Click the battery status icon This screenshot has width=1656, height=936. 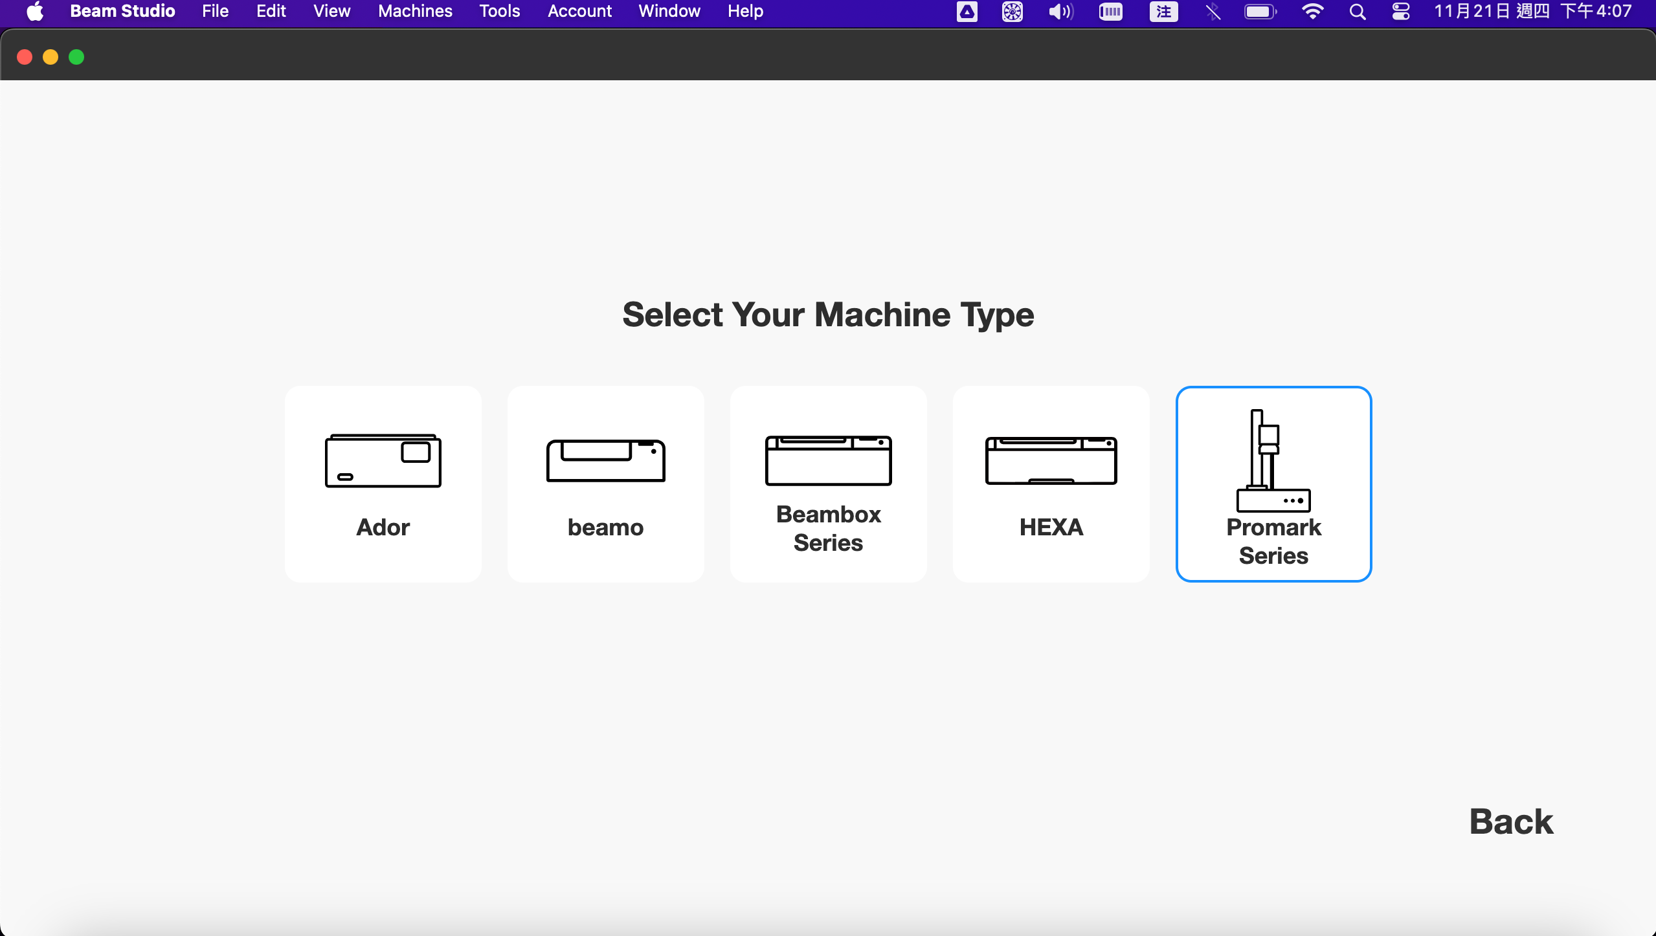pyautogui.click(x=1260, y=12)
